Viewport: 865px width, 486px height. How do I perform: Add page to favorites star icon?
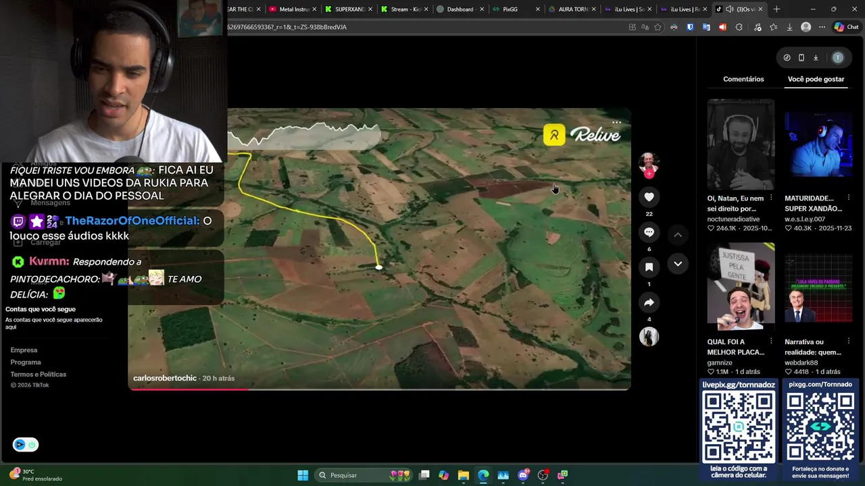click(658, 27)
